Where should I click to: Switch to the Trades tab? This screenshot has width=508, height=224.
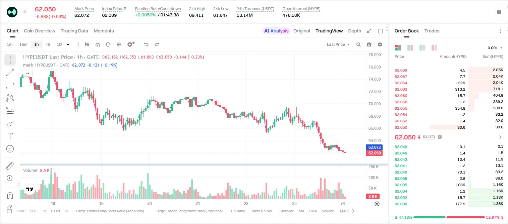pos(432,31)
